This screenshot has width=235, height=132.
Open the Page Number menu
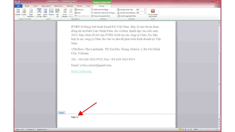click(31, 13)
